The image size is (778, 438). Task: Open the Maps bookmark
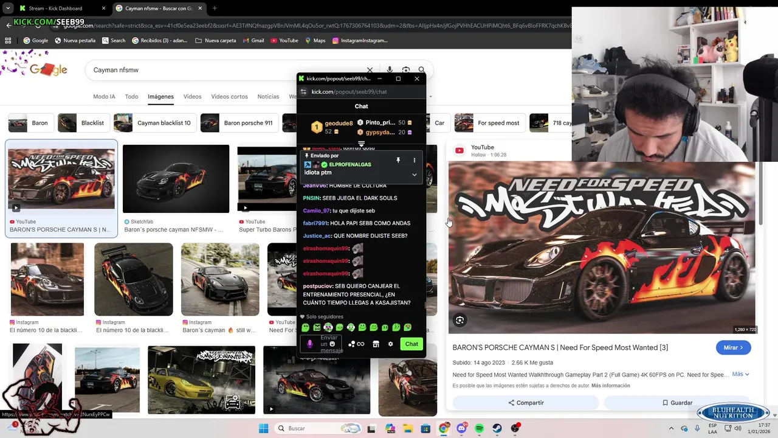315,41
